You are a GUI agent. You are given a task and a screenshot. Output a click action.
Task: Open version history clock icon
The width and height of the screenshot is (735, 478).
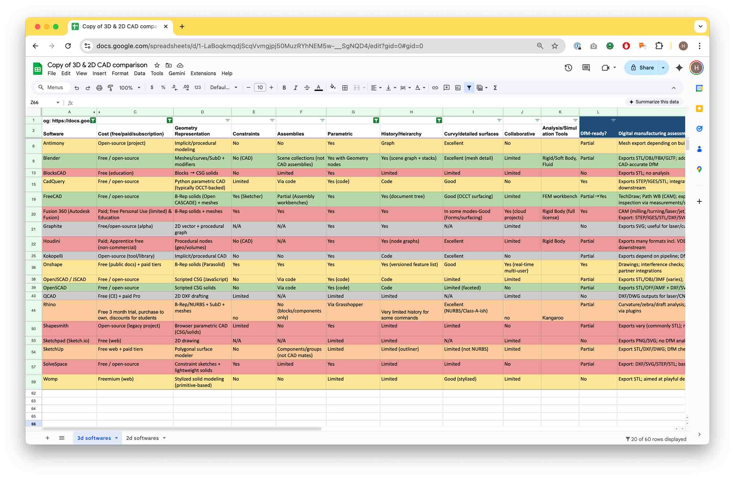click(568, 68)
